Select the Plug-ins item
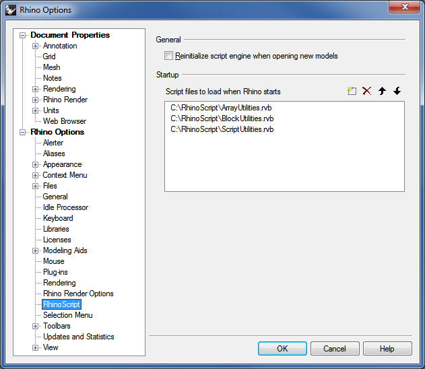 pyautogui.click(x=55, y=272)
